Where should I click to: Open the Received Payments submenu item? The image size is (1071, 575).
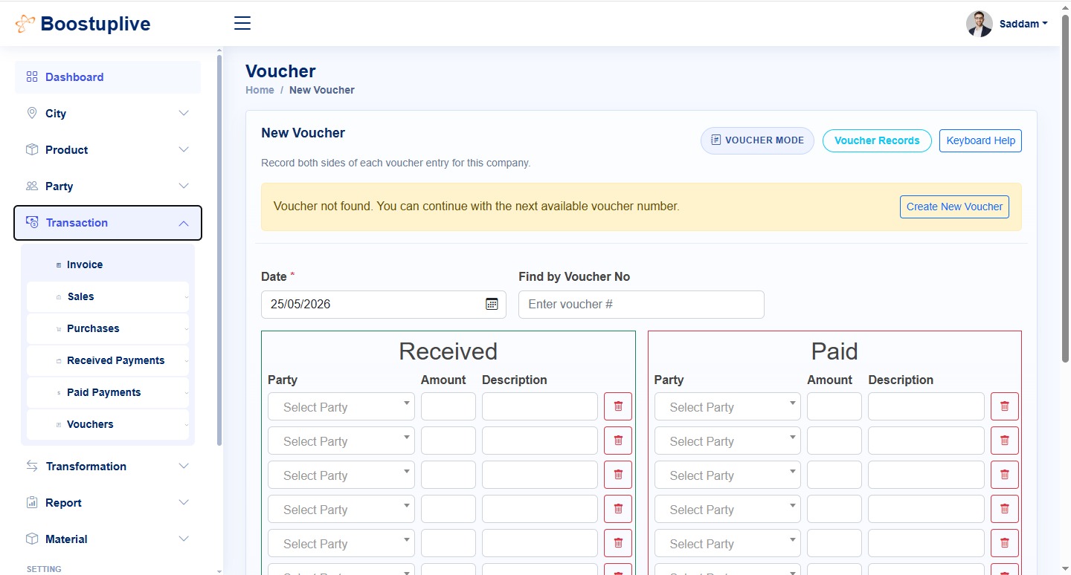point(108,360)
